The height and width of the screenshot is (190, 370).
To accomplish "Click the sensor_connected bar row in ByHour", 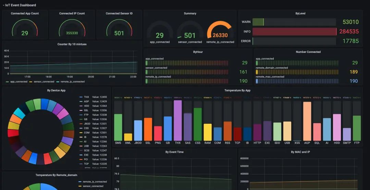I will [x=187, y=72].
